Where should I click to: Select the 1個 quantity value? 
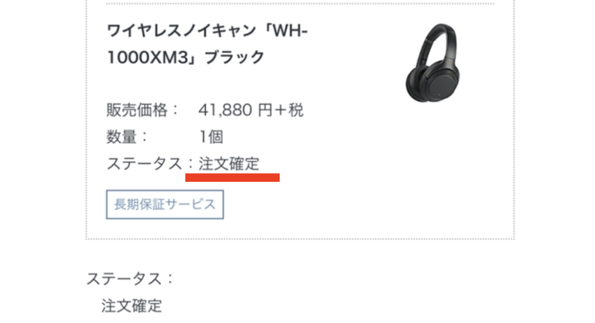point(211,137)
